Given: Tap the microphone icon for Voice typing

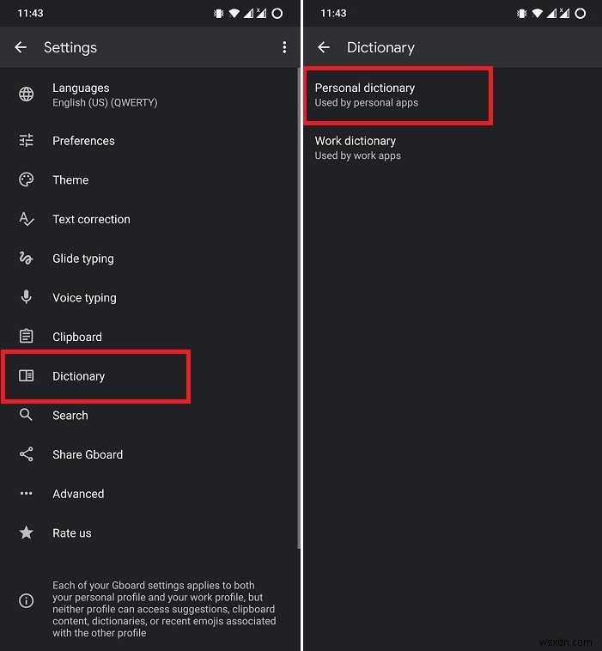Looking at the screenshot, I should [26, 297].
